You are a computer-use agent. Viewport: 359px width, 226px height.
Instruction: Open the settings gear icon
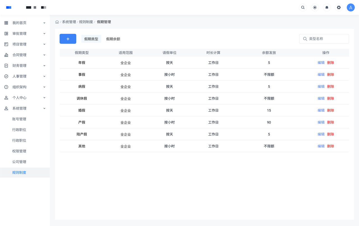click(339, 8)
